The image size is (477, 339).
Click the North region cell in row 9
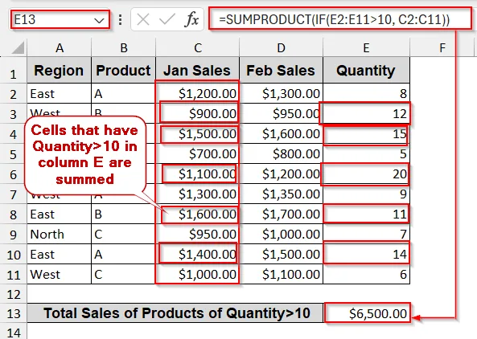59,235
